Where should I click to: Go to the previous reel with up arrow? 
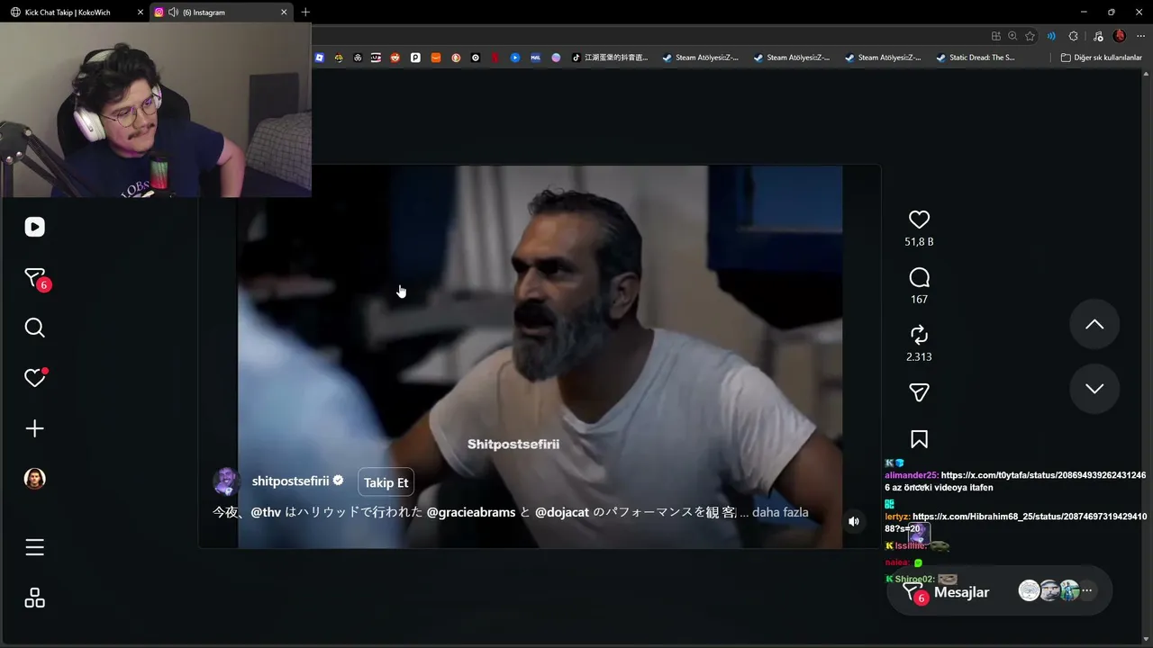click(1094, 324)
